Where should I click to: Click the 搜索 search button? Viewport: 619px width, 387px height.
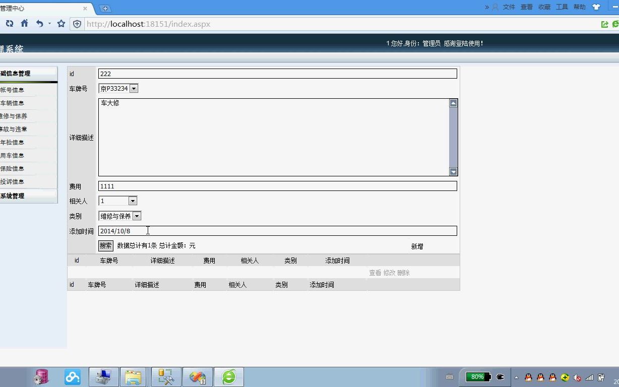(x=105, y=245)
